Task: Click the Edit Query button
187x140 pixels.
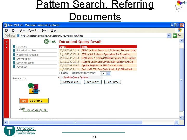Action: point(112,82)
